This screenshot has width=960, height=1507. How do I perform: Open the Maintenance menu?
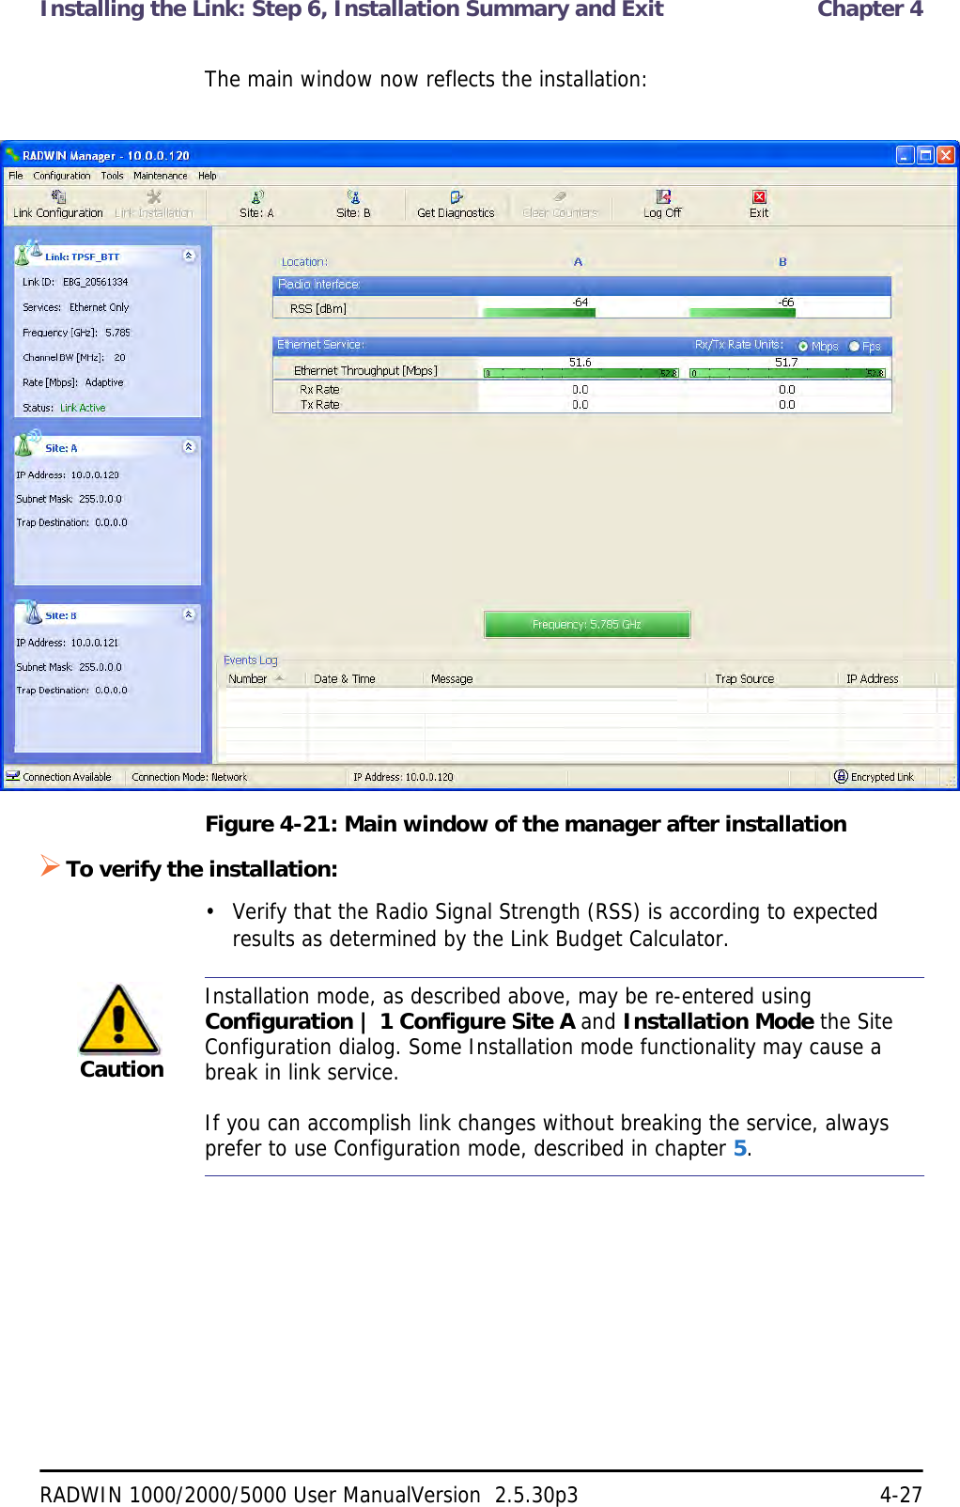[161, 176]
